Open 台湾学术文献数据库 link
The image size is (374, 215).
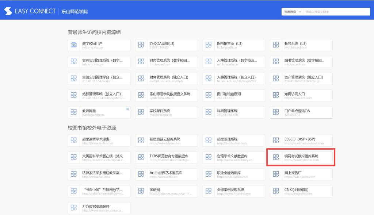[234, 157]
